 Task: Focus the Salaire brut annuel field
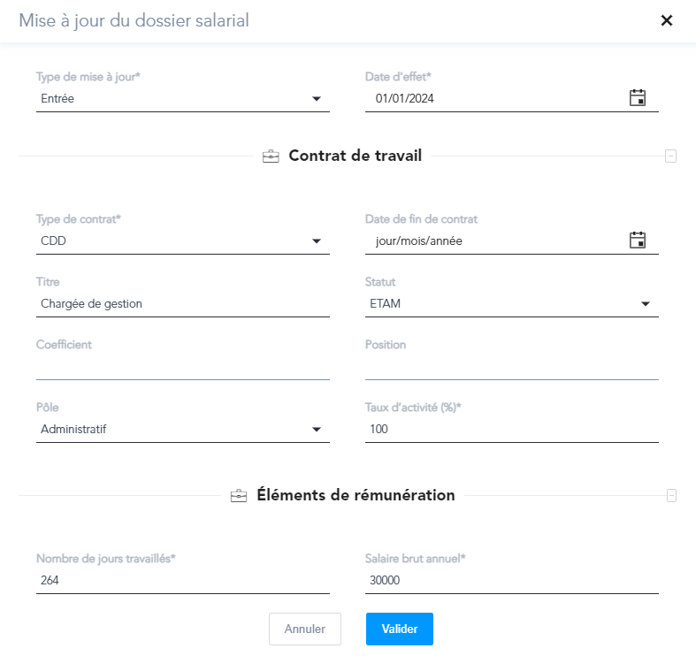point(512,580)
